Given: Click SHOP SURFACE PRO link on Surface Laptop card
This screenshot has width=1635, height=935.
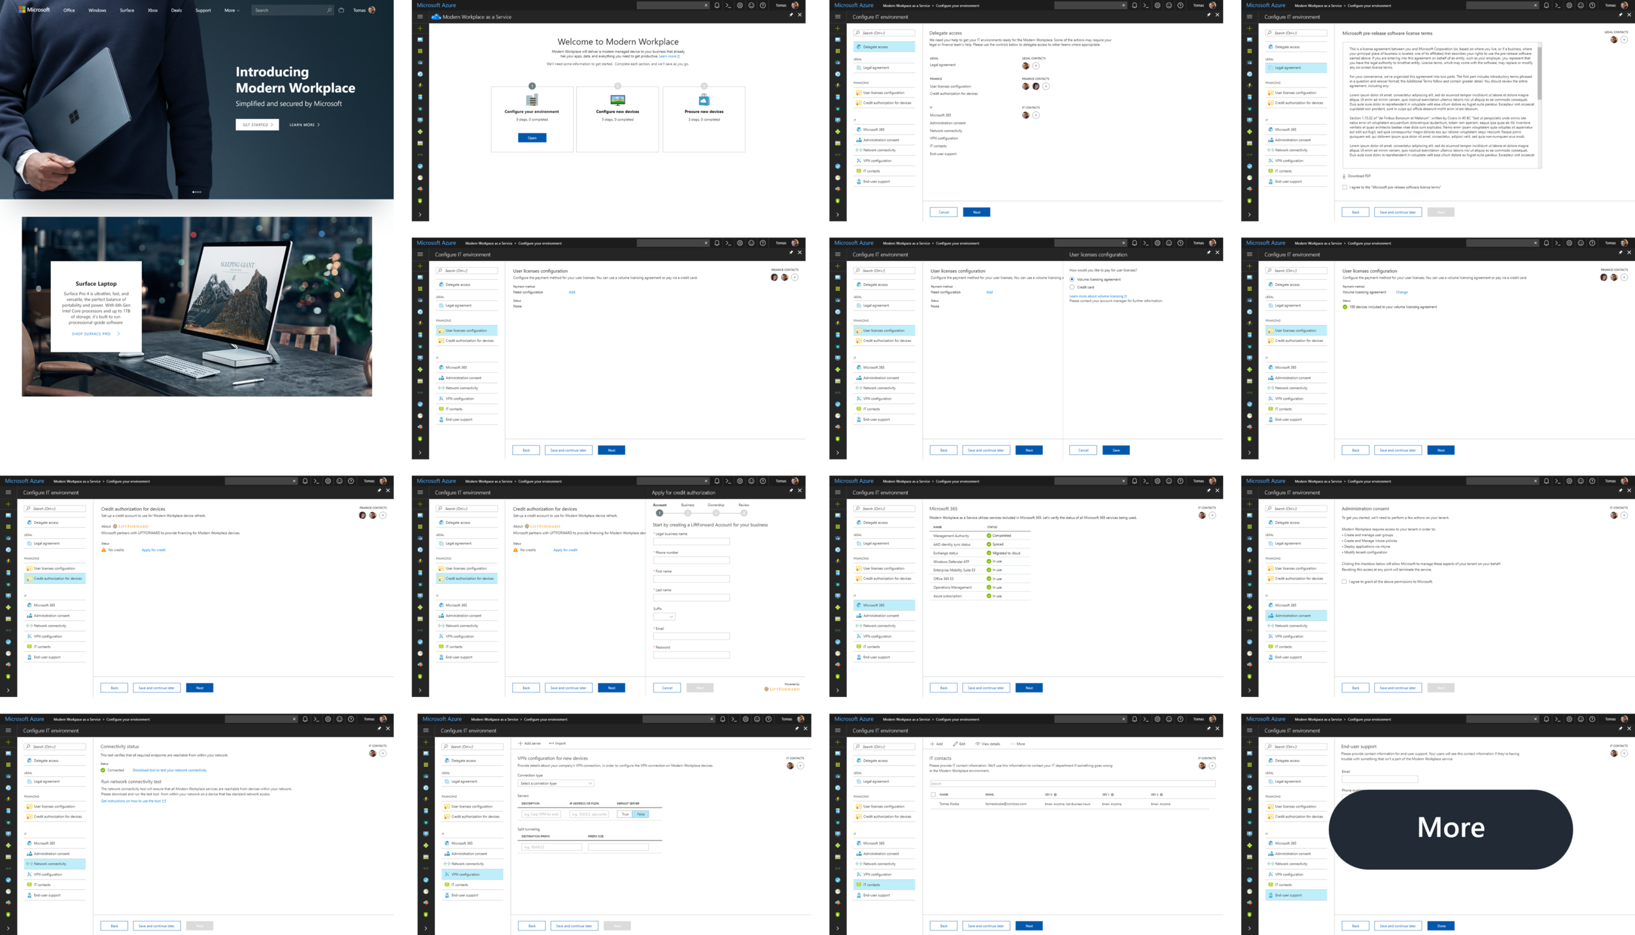Looking at the screenshot, I should 95,333.
